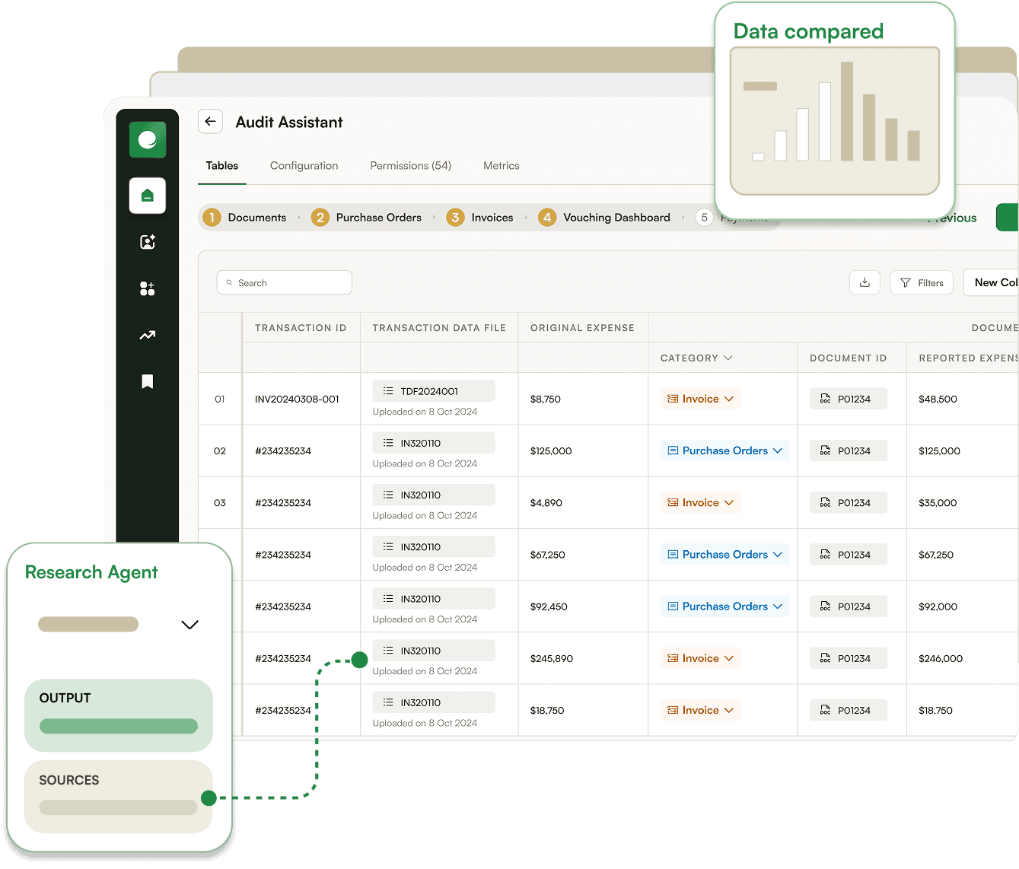
Task: Open Invoice dropdown in $18,750 row
Action: click(701, 710)
